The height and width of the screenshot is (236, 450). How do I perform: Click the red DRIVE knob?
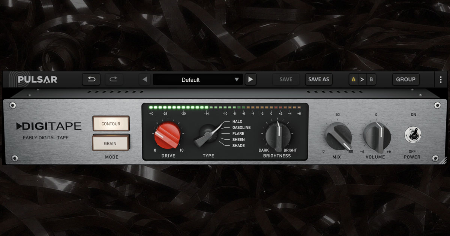click(168, 135)
